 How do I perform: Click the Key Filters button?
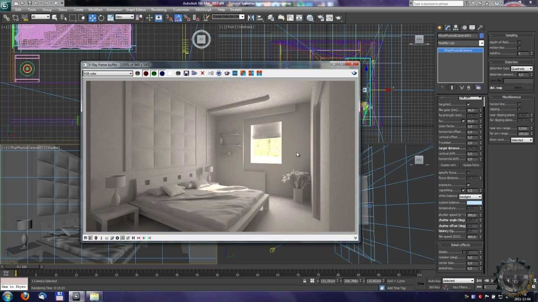tap(461, 287)
